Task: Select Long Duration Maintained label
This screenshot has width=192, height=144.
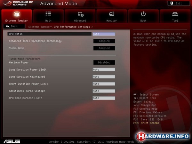Action: [27, 77]
